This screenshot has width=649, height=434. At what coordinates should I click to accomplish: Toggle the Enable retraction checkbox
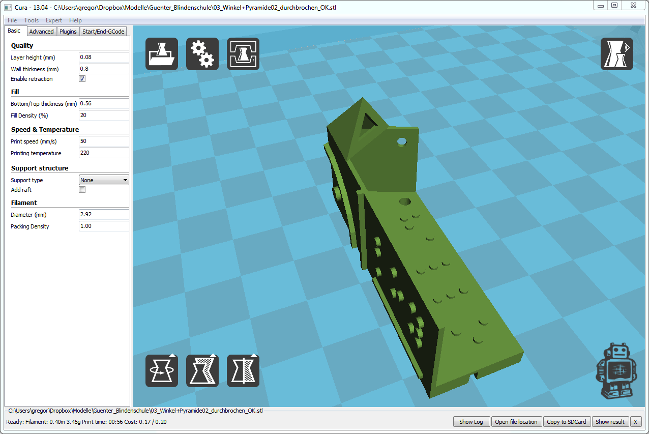82,79
